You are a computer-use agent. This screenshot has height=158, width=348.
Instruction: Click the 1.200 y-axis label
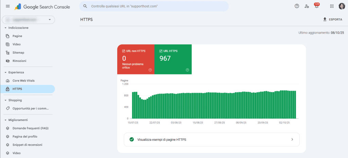point(125,84)
